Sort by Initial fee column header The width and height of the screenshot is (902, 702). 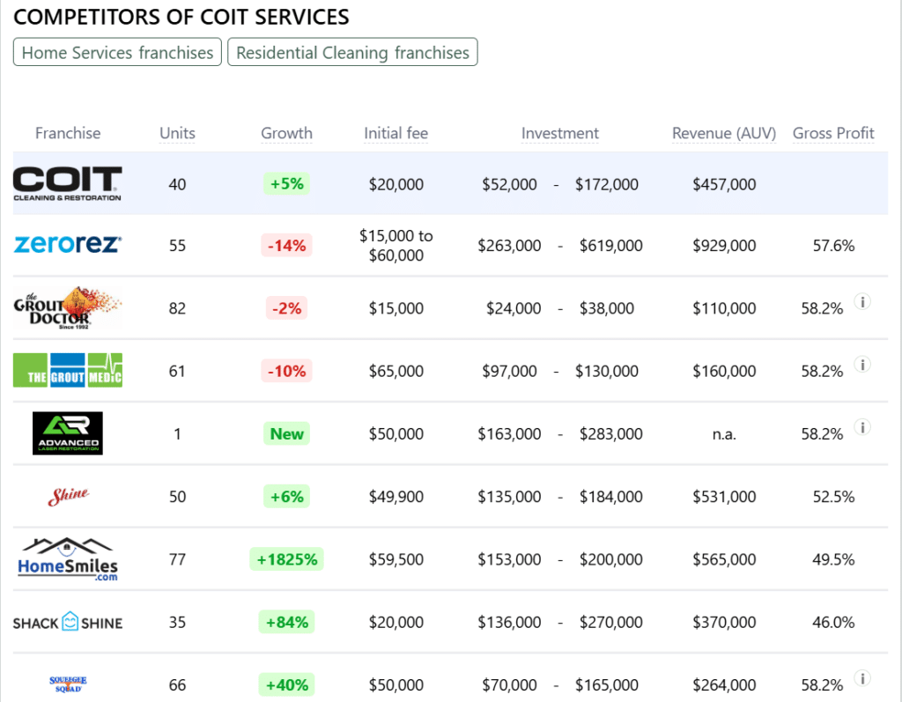pos(396,134)
